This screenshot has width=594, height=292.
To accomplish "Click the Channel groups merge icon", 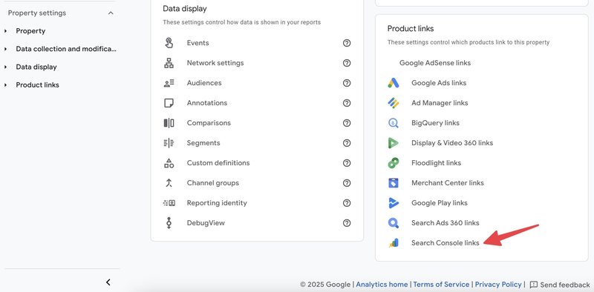I will [x=169, y=183].
